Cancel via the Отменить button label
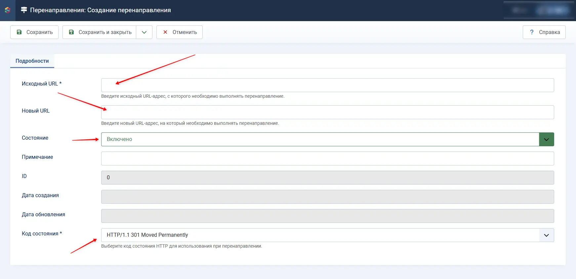576x279 pixels. [185, 32]
